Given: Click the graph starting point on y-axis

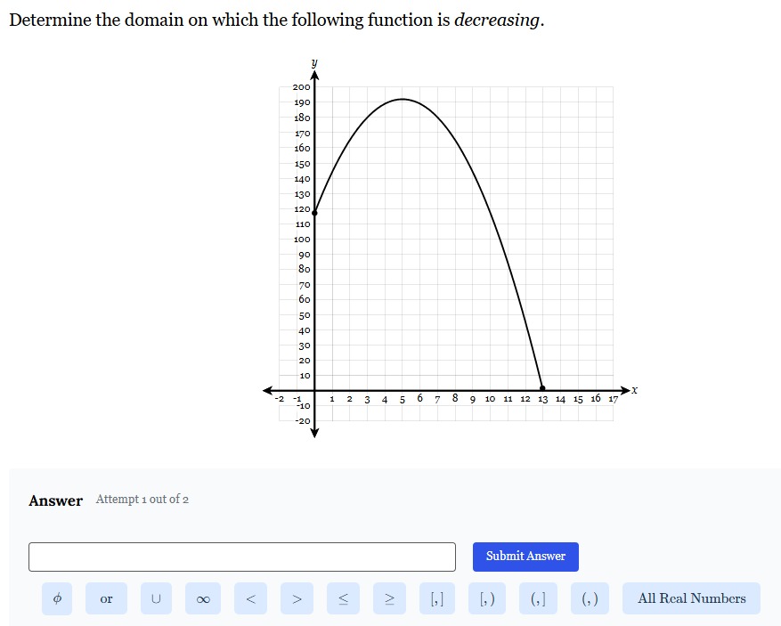Looking at the screenshot, I should tap(314, 213).
